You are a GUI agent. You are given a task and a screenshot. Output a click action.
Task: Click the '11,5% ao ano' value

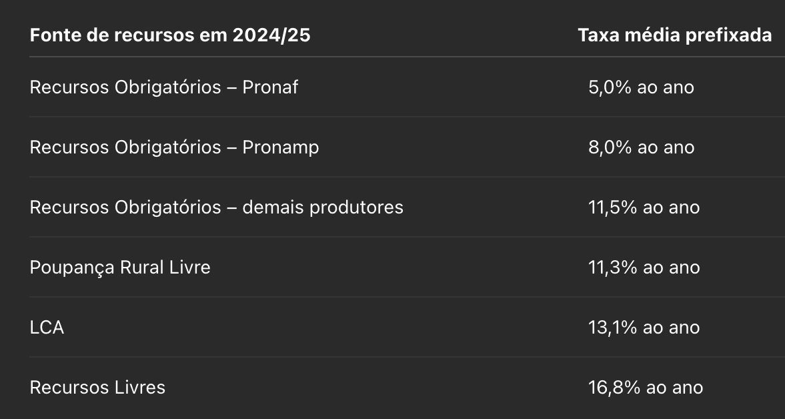(644, 207)
